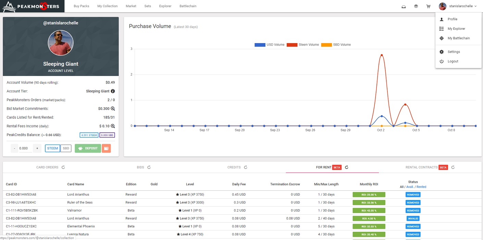
Task: Filter status by Rented
Action: pos(421,187)
